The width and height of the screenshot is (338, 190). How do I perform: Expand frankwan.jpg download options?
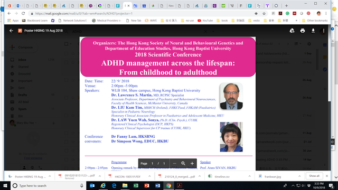(x=299, y=176)
